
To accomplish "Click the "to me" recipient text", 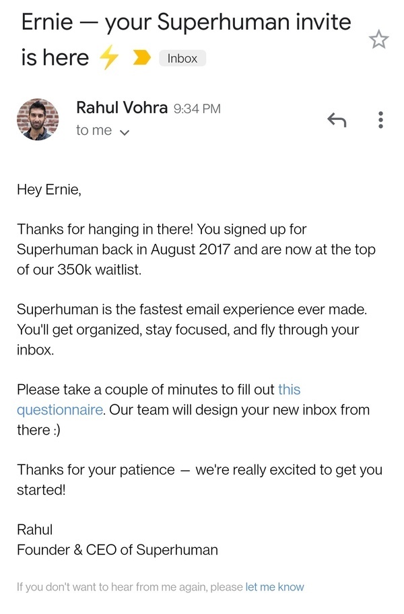I will coord(94,131).
